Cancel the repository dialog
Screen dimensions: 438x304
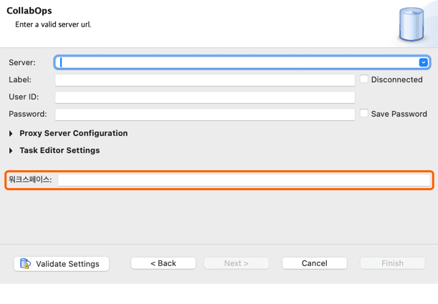315,263
